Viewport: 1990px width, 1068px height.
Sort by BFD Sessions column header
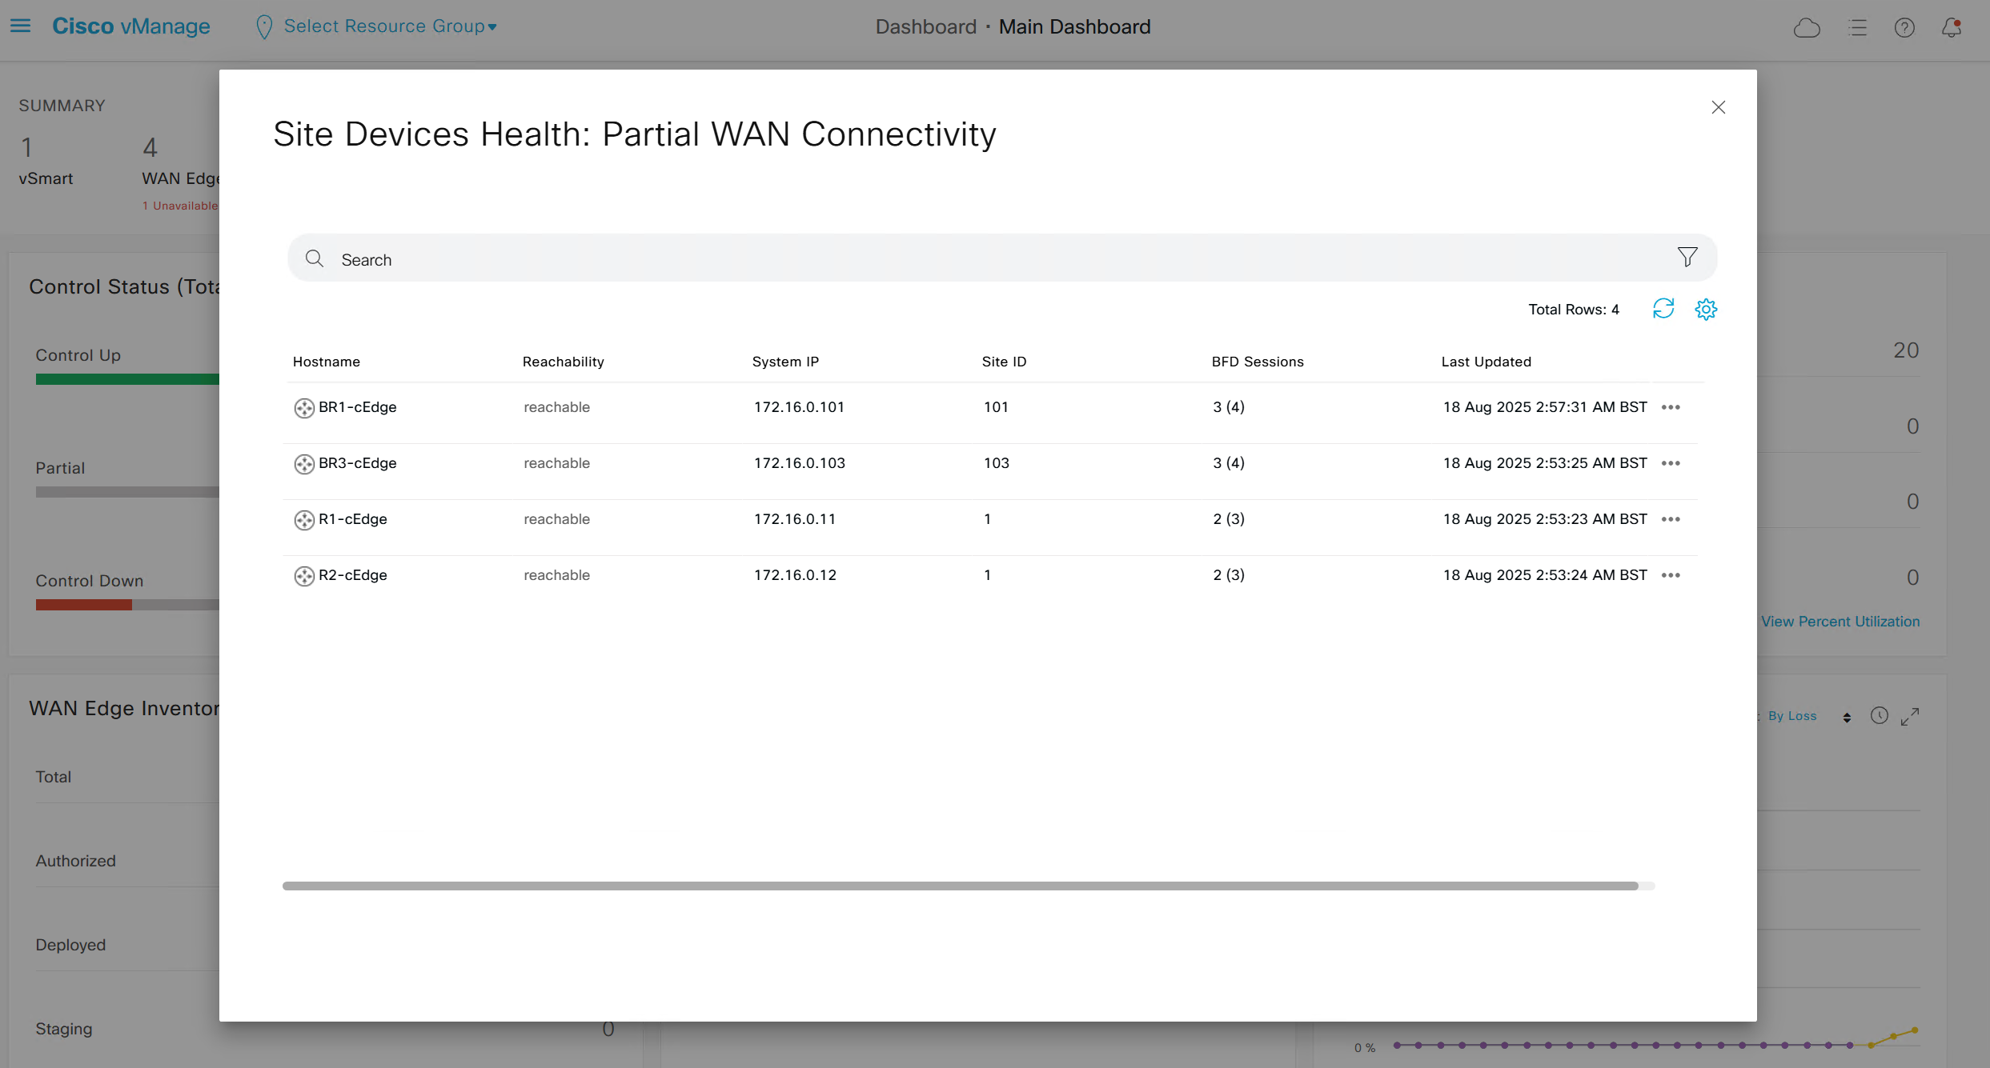[1257, 362]
